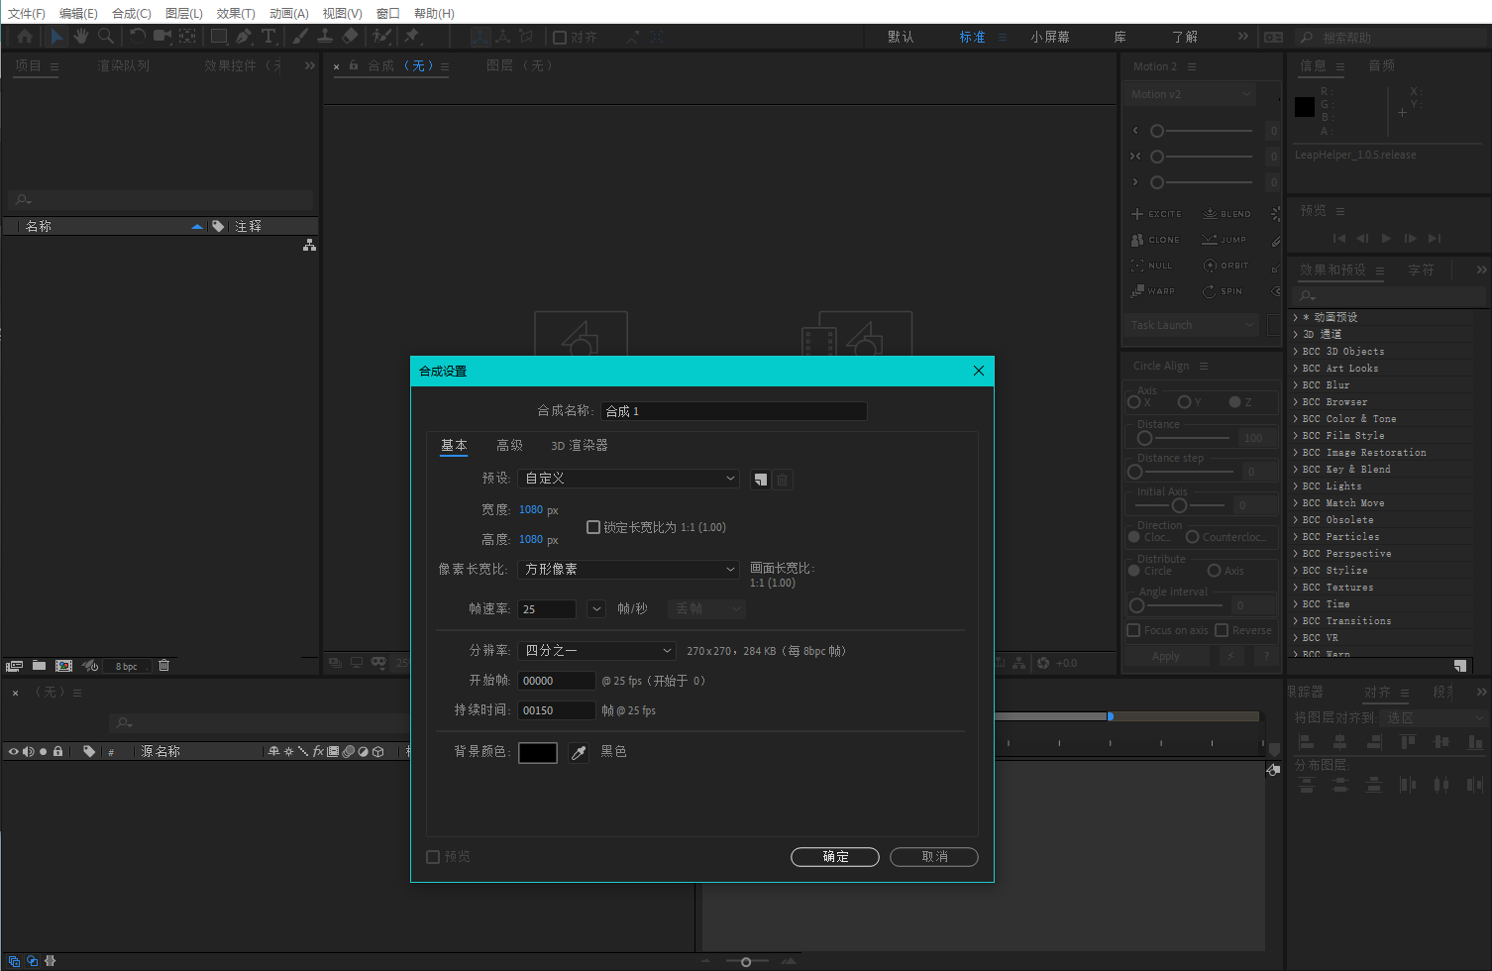Click the save preset icon next to 预设

760,480
